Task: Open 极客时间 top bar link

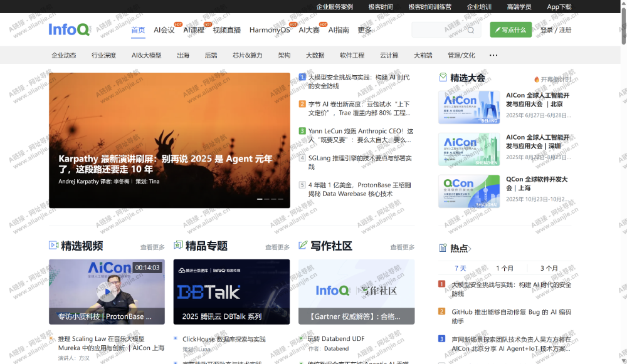Action: [x=381, y=7]
